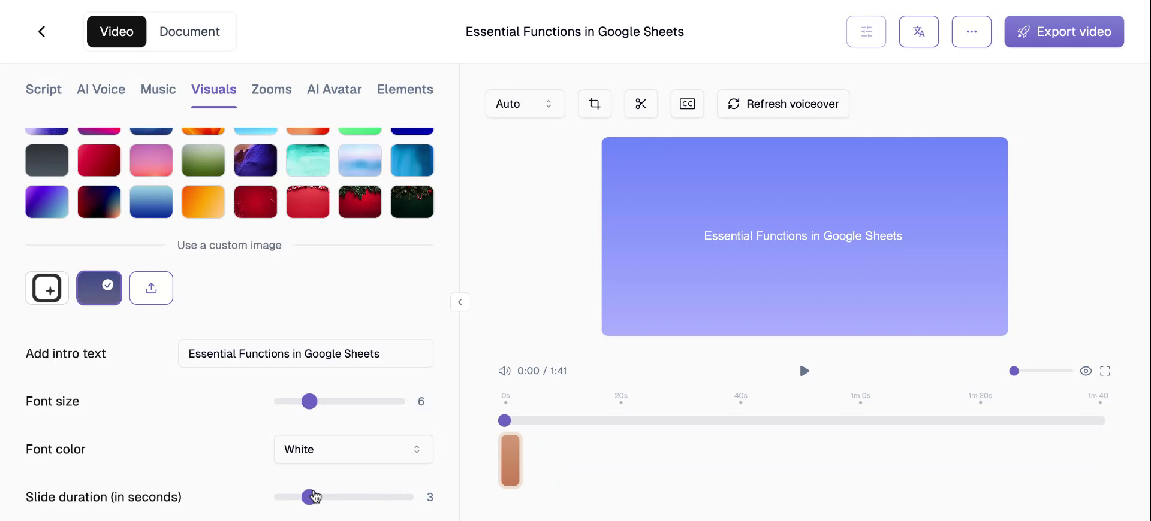Image resolution: width=1151 pixels, height=521 pixels.
Task: Click Refresh voiceover button
Action: pos(782,104)
